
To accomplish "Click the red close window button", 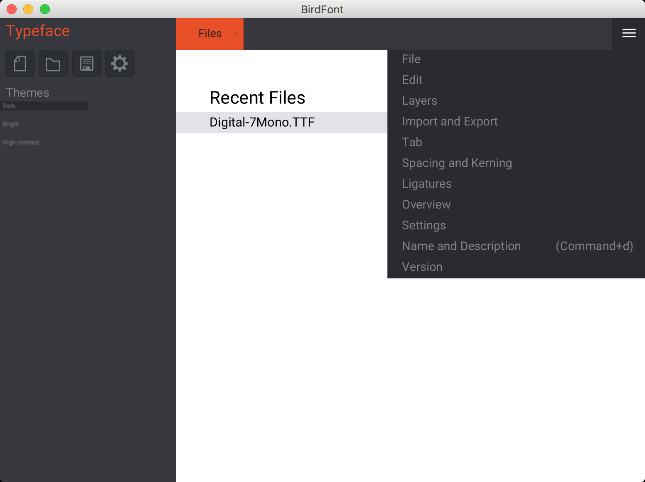I will pyautogui.click(x=12, y=9).
